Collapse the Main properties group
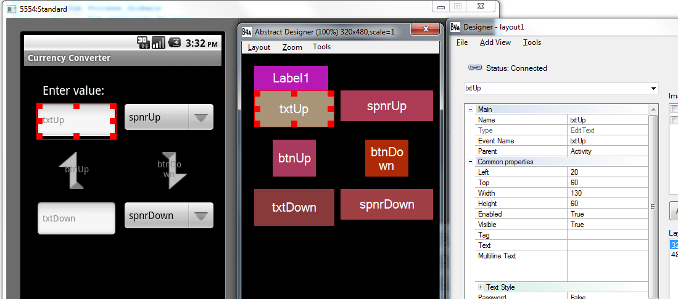This screenshot has width=678, height=299. coord(470,110)
